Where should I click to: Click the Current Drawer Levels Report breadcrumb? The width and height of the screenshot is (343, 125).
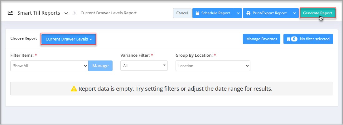pos(109,13)
